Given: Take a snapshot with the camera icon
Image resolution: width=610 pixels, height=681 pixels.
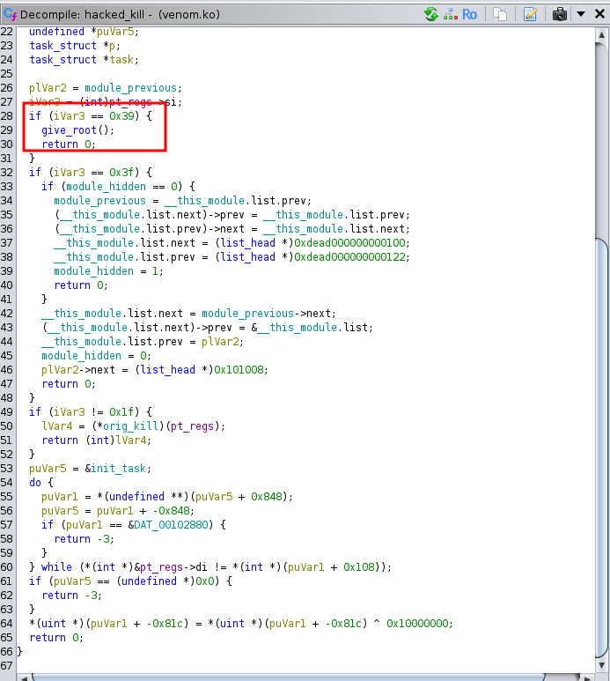Looking at the screenshot, I should click(x=560, y=14).
